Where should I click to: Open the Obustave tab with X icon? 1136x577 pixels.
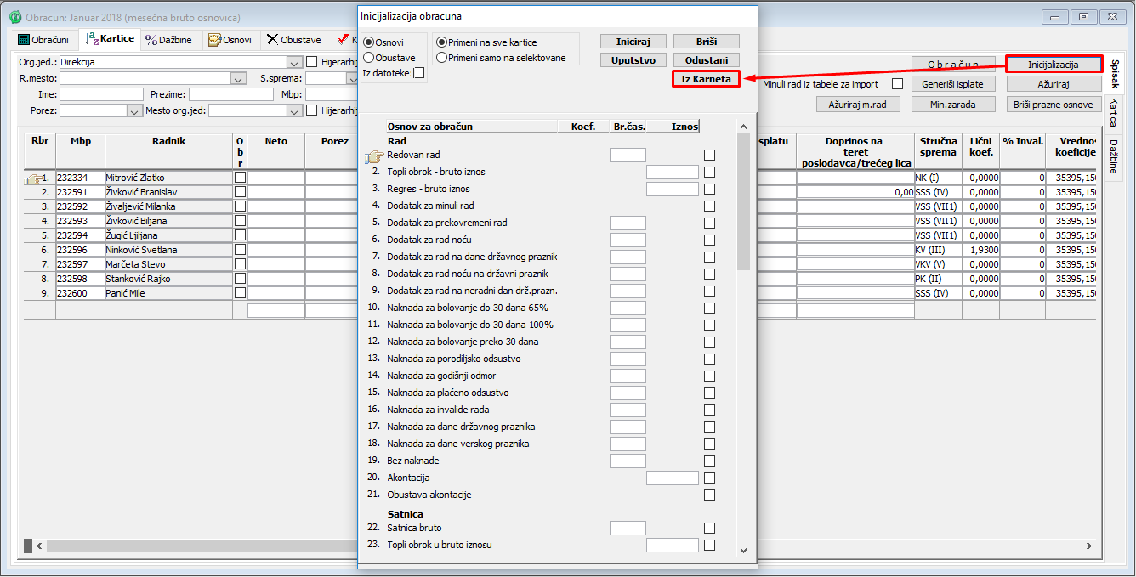(272, 40)
